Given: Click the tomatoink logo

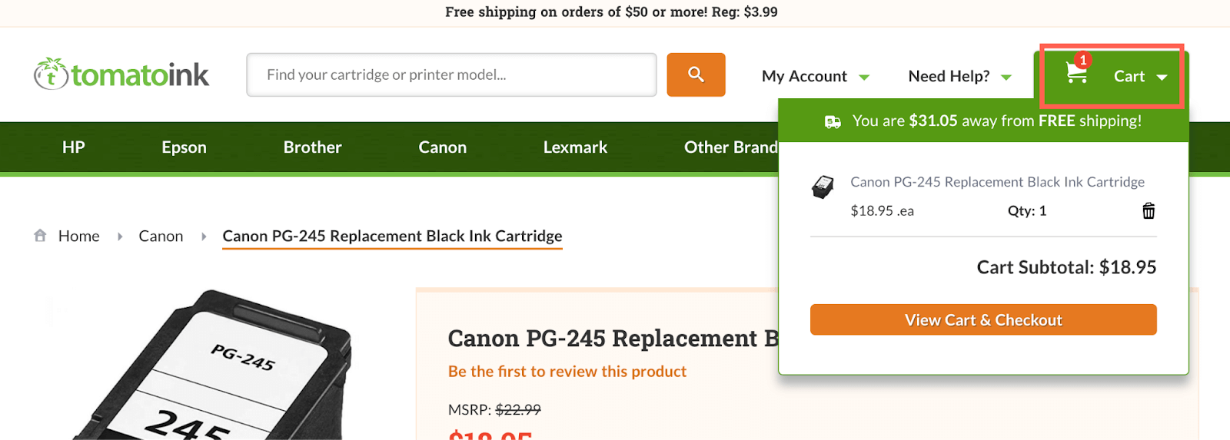Looking at the screenshot, I should (121, 74).
